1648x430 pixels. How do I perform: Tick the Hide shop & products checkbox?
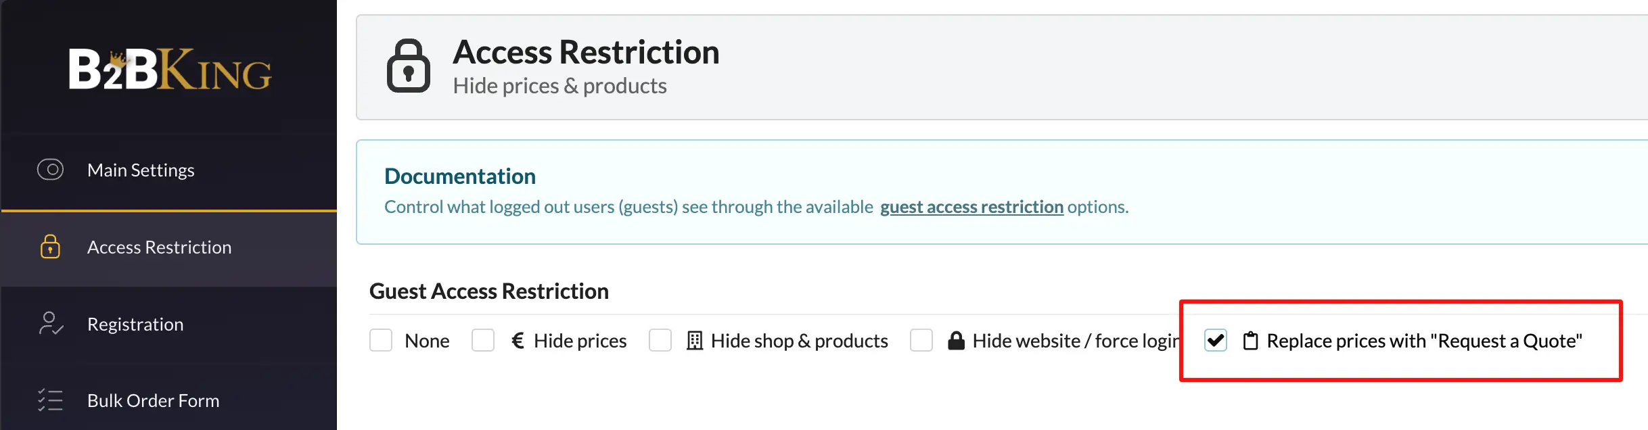click(x=660, y=340)
